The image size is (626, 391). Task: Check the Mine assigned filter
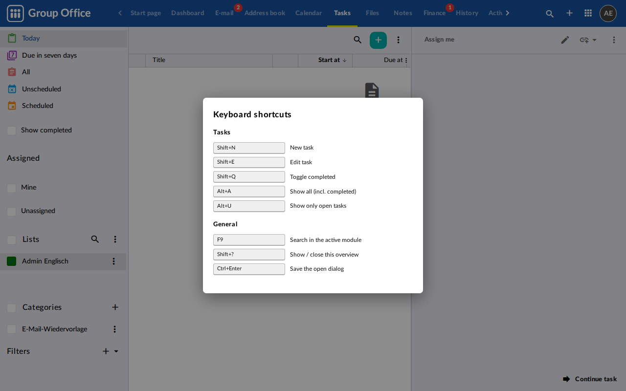click(x=12, y=188)
